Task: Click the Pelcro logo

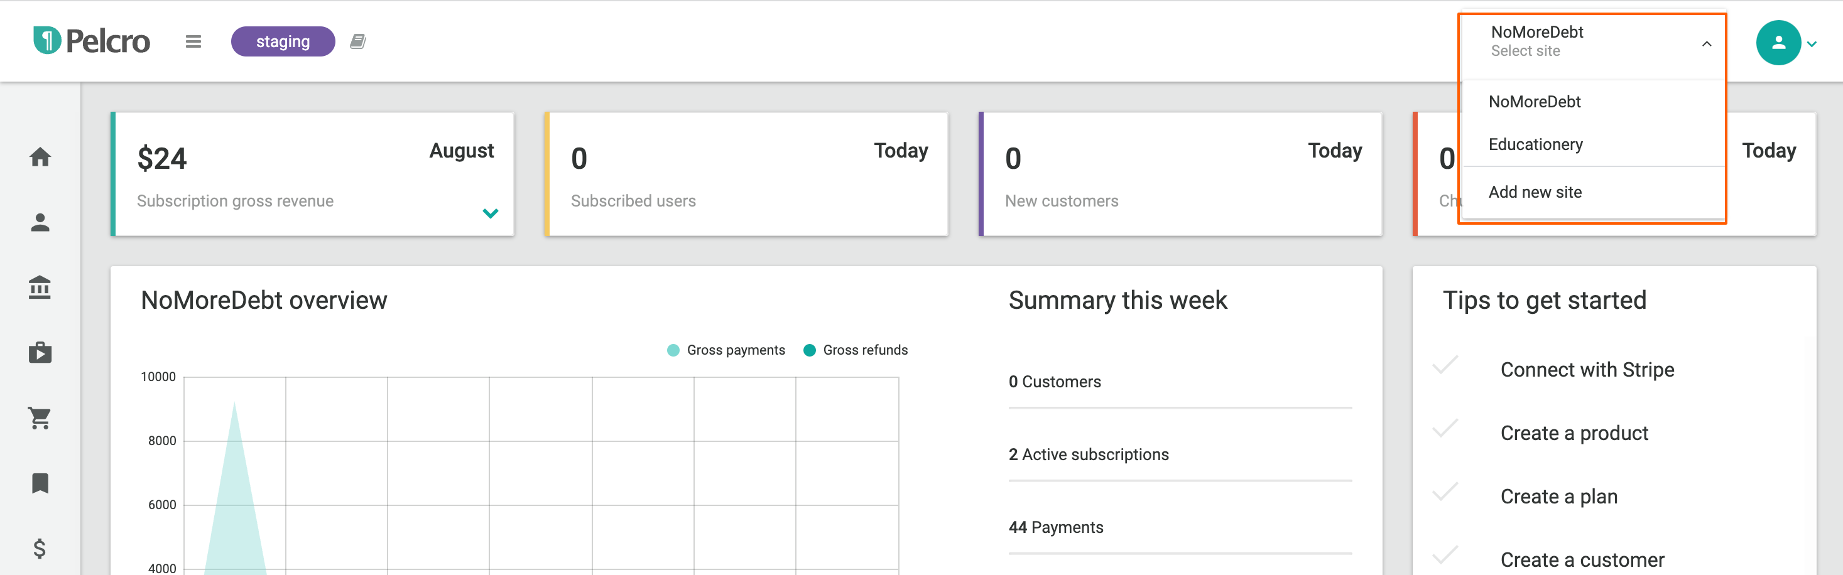Action: coord(92,41)
